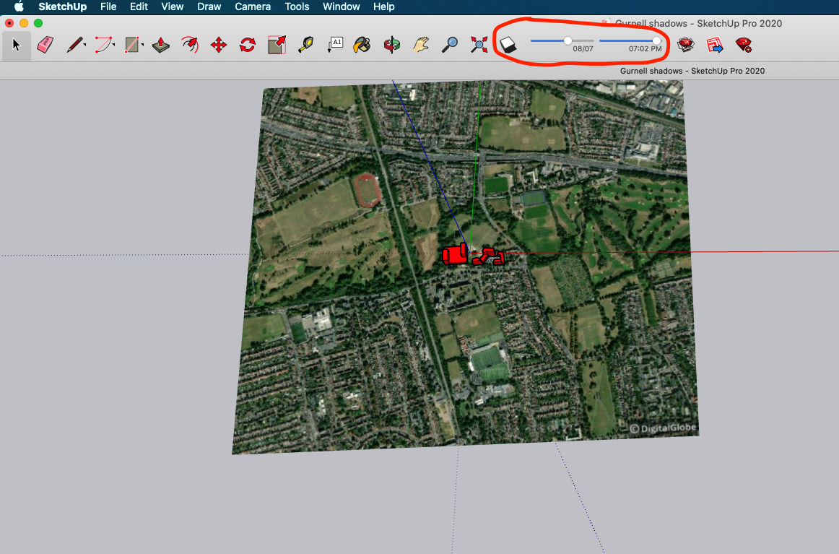Screen dimensions: 839x554
Task: Open the Edit menu
Action: pos(139,7)
